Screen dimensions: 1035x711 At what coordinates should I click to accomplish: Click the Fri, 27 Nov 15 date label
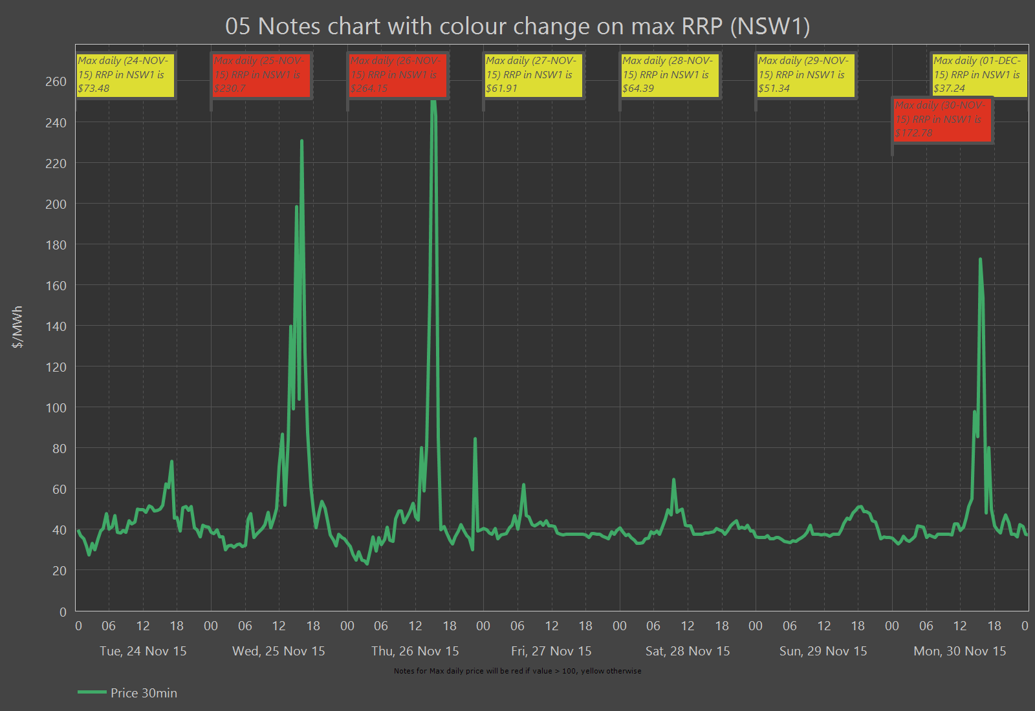point(551,651)
